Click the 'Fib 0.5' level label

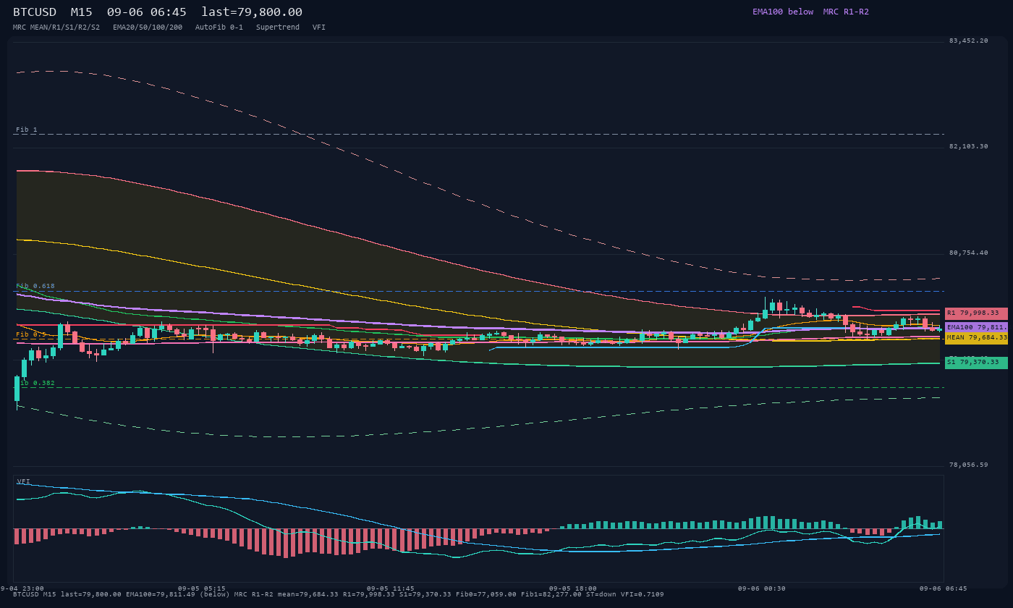(31, 334)
